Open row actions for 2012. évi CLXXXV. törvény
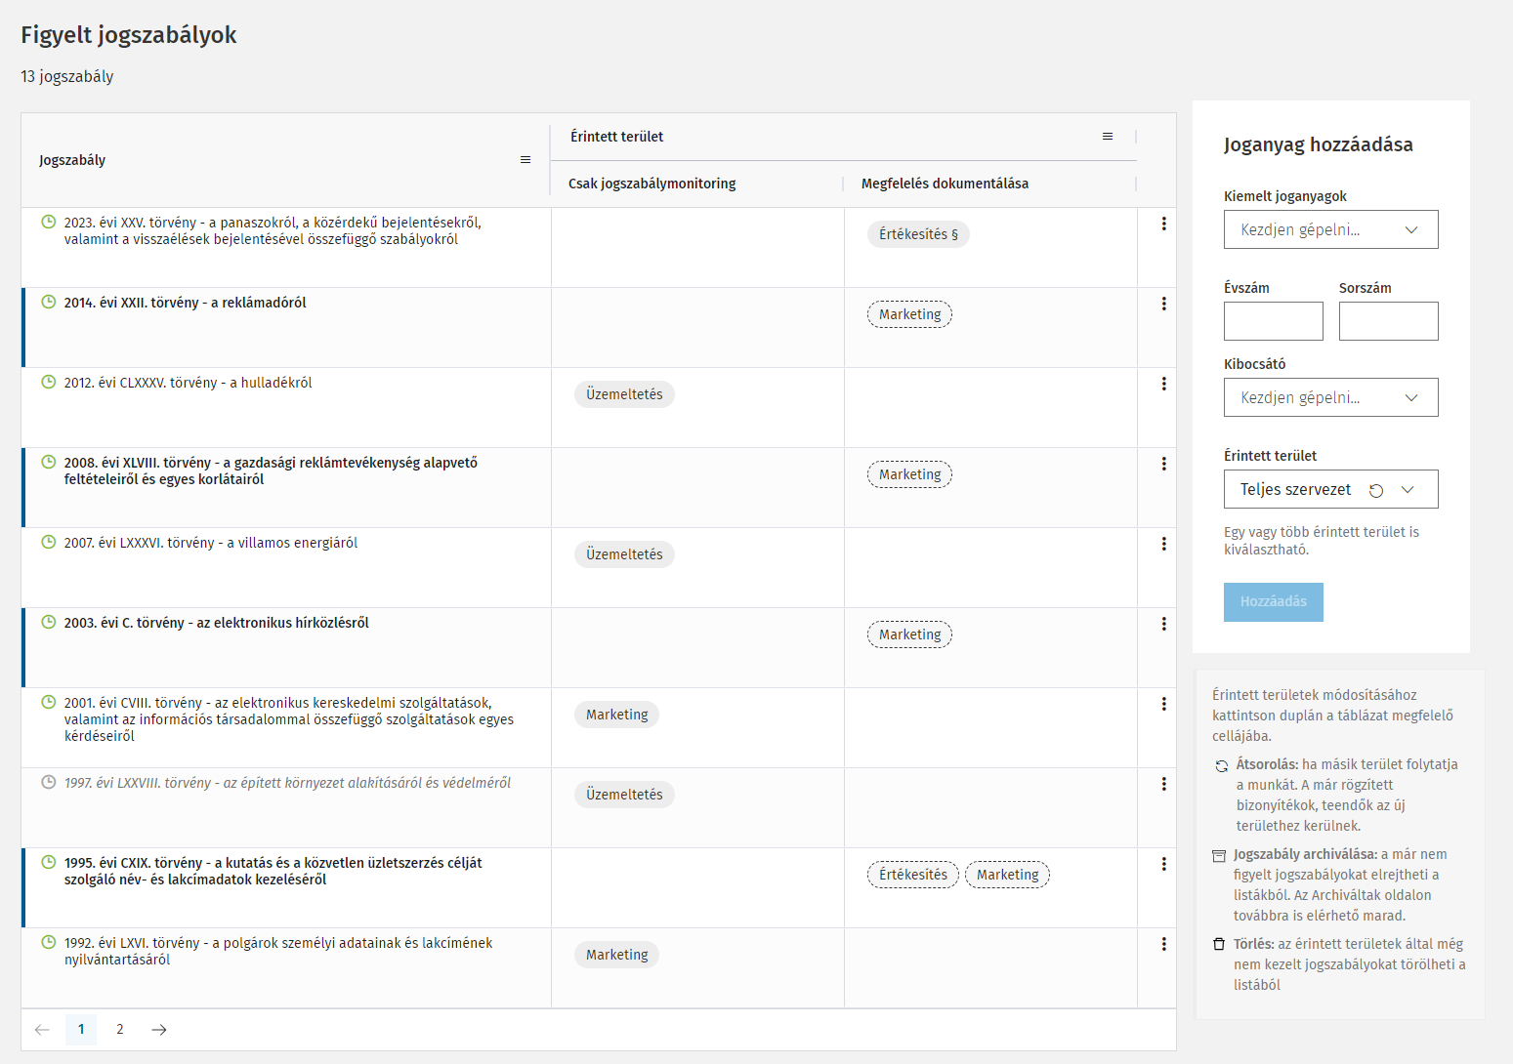The width and height of the screenshot is (1513, 1064). click(x=1163, y=384)
